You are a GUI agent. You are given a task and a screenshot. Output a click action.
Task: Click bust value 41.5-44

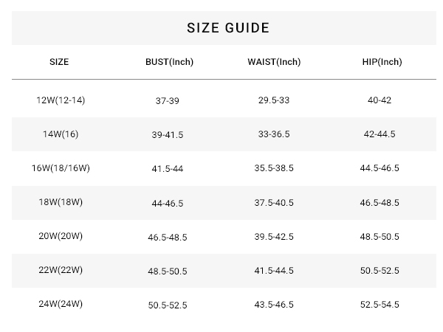[x=168, y=169]
